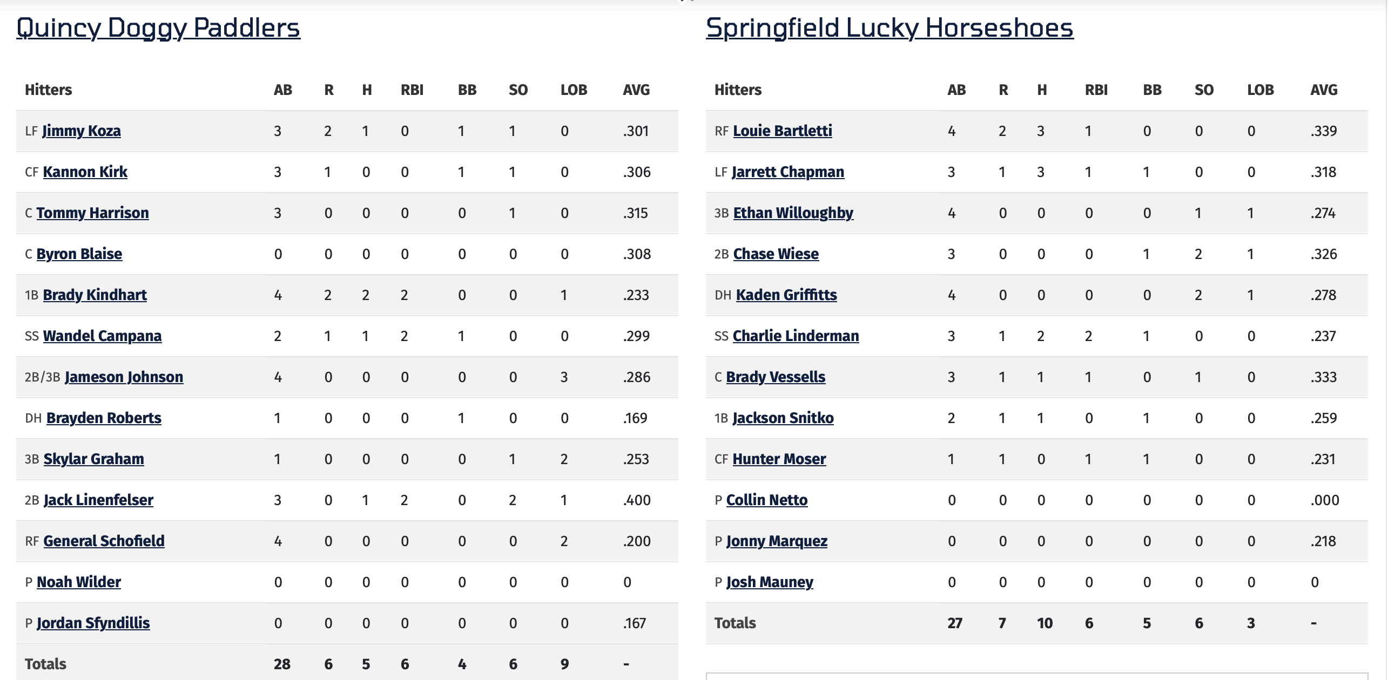Click Brady Kindhart in hitters table

coord(95,295)
